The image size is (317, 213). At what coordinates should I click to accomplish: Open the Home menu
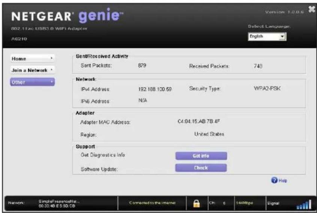click(x=32, y=59)
